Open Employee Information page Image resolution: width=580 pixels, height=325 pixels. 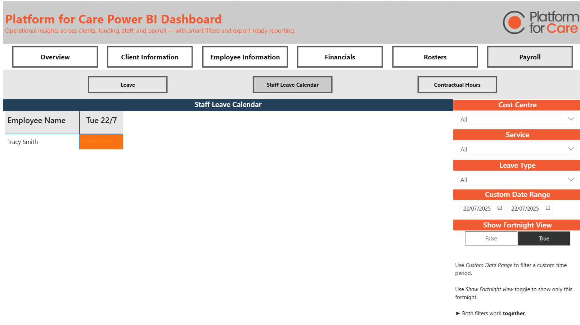click(245, 57)
